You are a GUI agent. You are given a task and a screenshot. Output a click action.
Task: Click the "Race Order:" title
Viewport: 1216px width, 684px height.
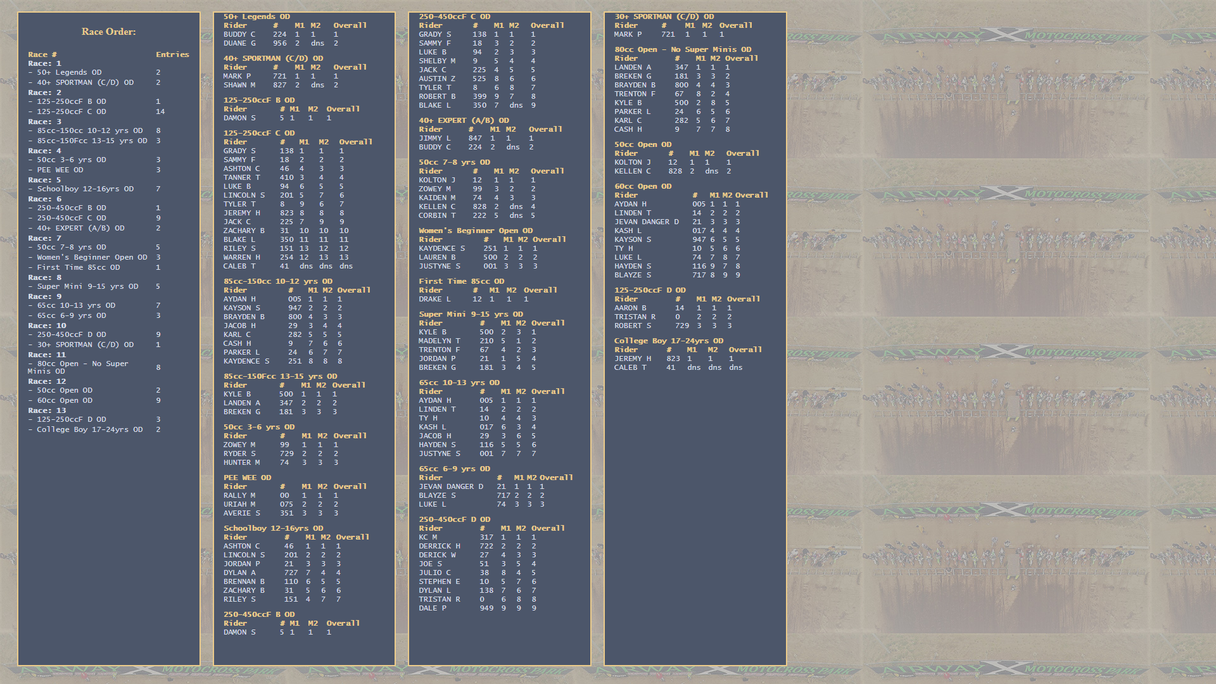(108, 32)
